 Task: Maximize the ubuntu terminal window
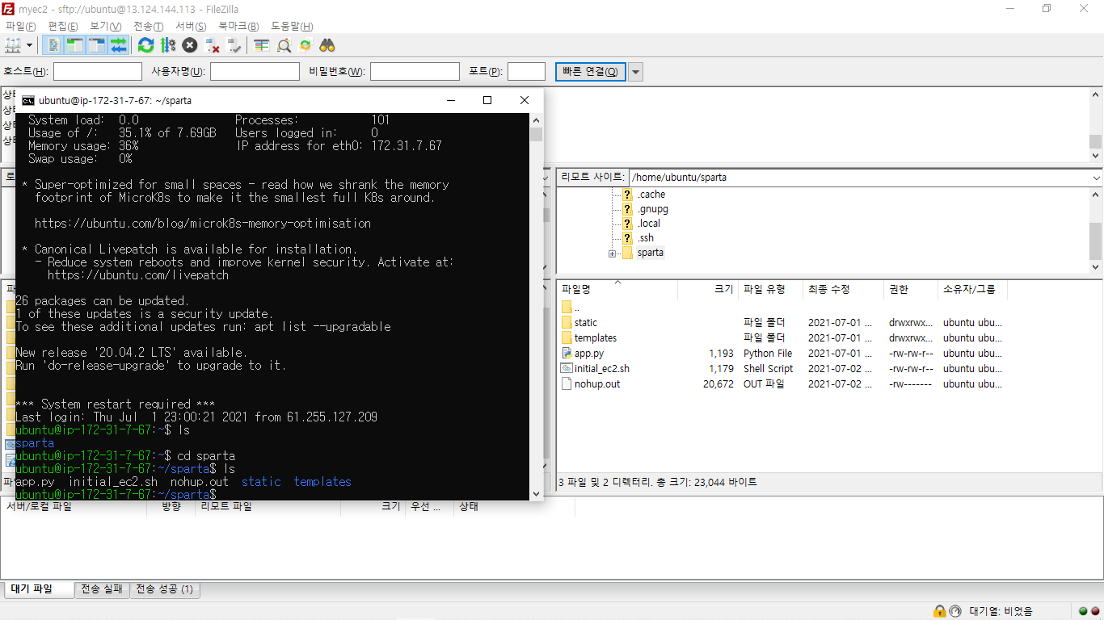pyautogui.click(x=487, y=100)
